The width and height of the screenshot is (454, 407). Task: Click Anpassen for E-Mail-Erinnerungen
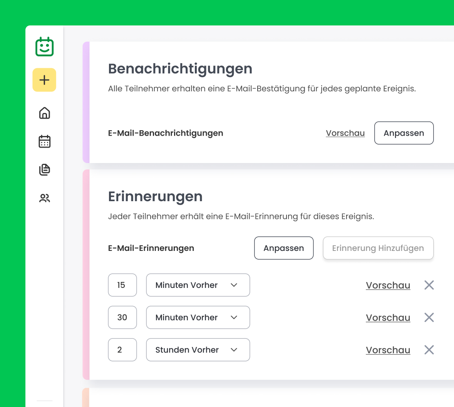[x=283, y=248]
